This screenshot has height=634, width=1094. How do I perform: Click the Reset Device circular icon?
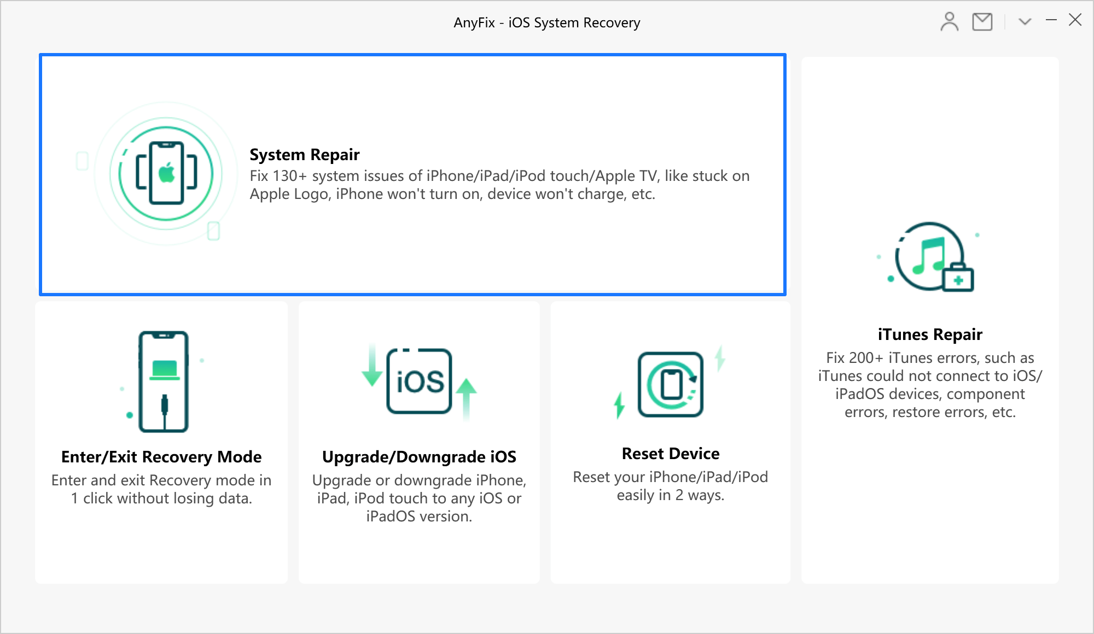[x=671, y=384]
